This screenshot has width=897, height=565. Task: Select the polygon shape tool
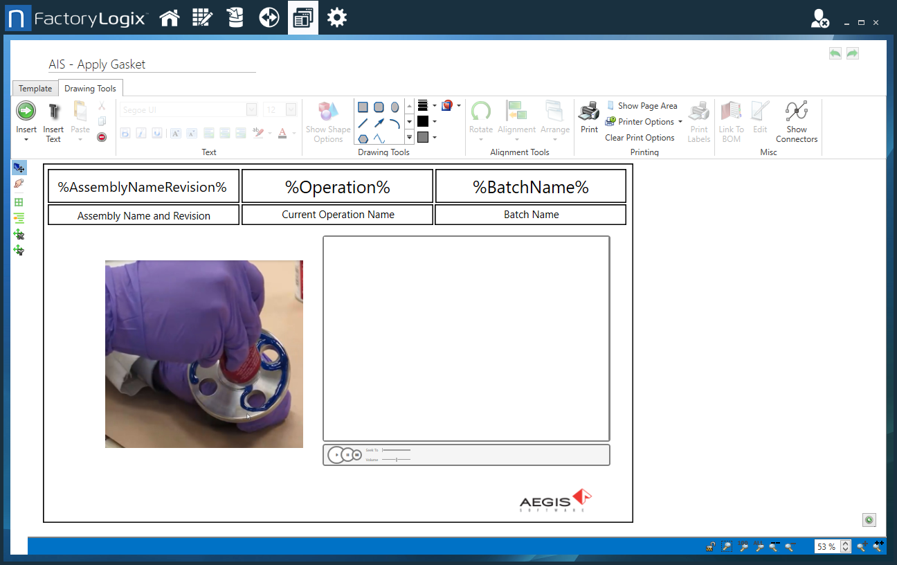tap(363, 138)
